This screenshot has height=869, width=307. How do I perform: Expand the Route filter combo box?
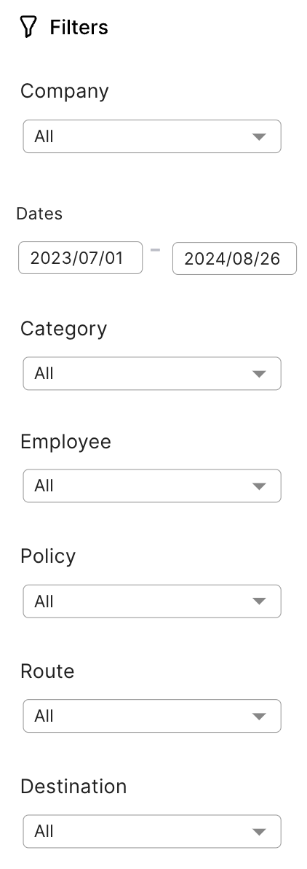pos(152,716)
